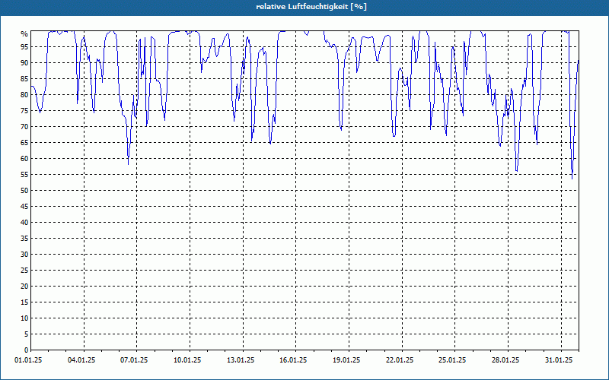Click the x-axis date label 04.01.25
This screenshot has height=380, width=609.
[x=81, y=360]
